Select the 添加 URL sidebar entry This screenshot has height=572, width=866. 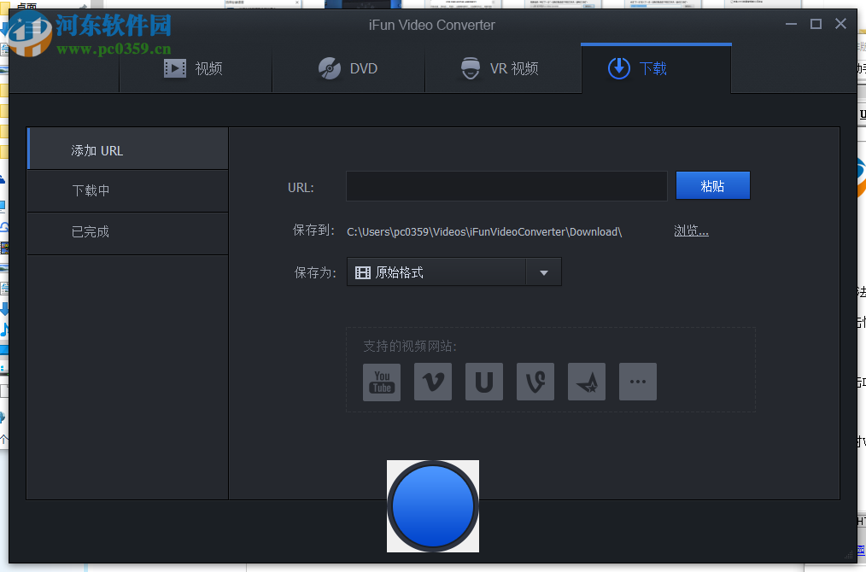pos(126,148)
